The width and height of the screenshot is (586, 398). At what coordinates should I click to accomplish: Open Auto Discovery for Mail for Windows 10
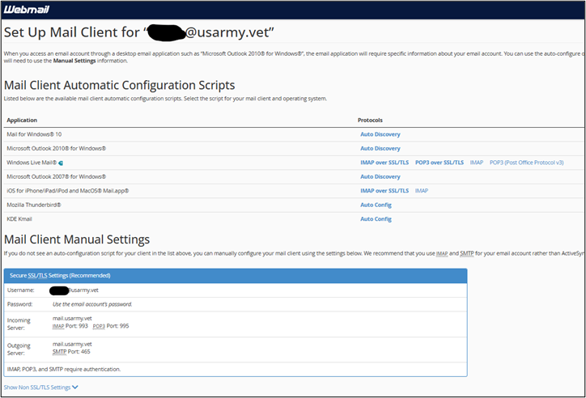click(380, 134)
